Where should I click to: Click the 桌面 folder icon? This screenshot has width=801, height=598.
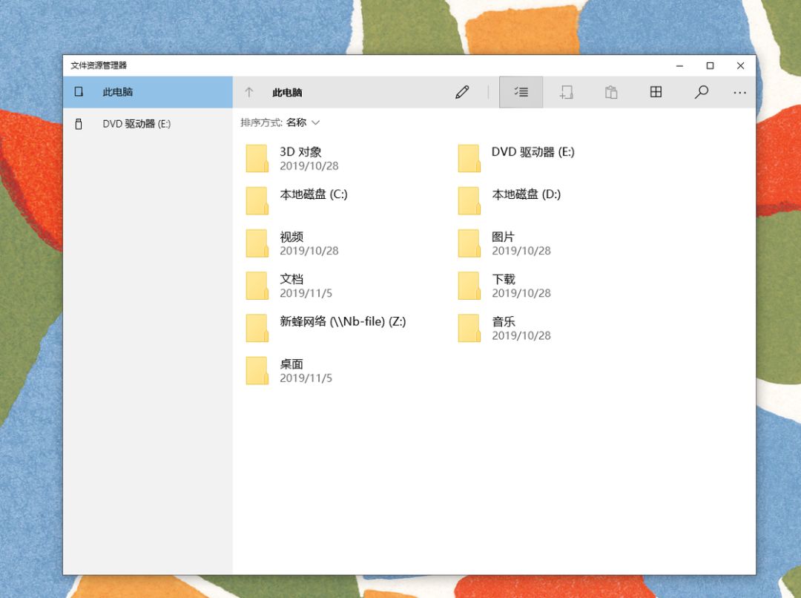pyautogui.click(x=257, y=370)
